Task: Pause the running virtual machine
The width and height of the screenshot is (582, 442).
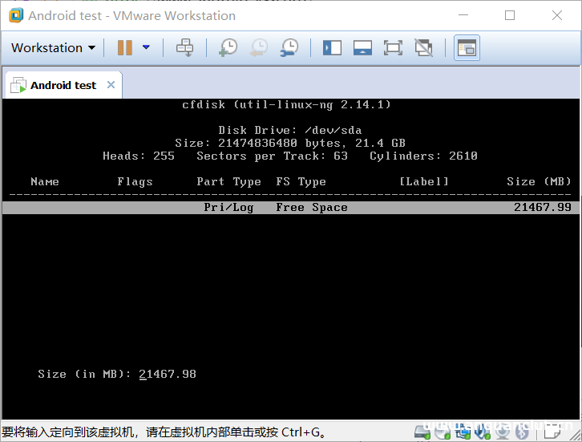Action: [x=125, y=48]
